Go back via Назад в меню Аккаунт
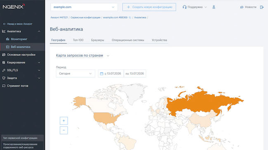Viewport: 268px width, 150px height. click(x=20, y=24)
